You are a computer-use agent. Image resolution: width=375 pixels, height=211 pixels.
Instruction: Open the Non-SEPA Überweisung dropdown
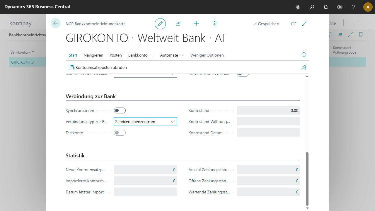point(145,75)
